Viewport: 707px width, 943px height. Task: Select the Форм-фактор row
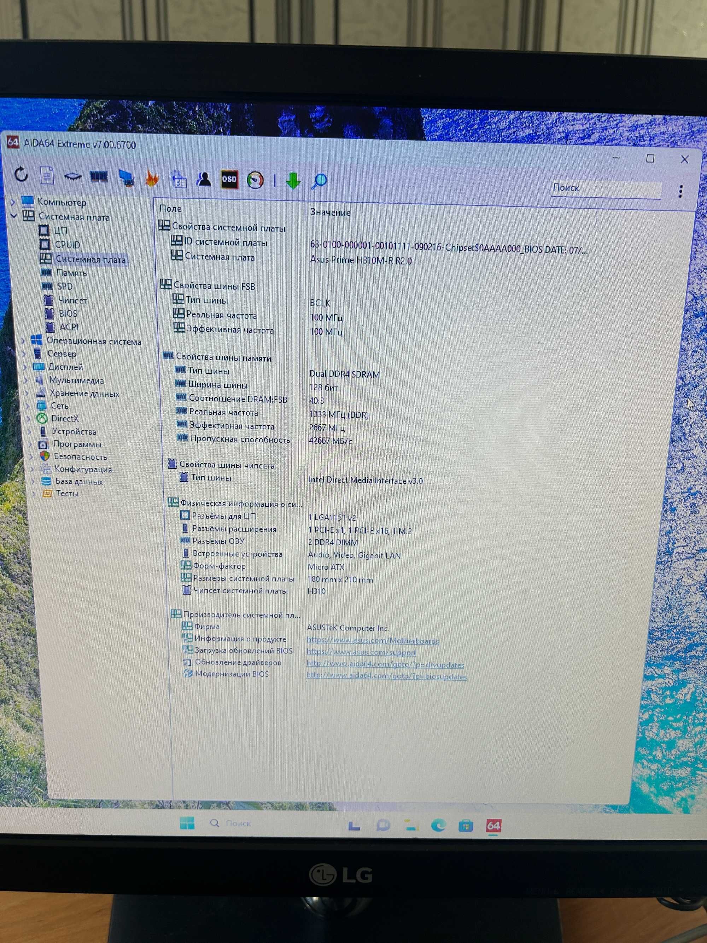tap(262, 566)
